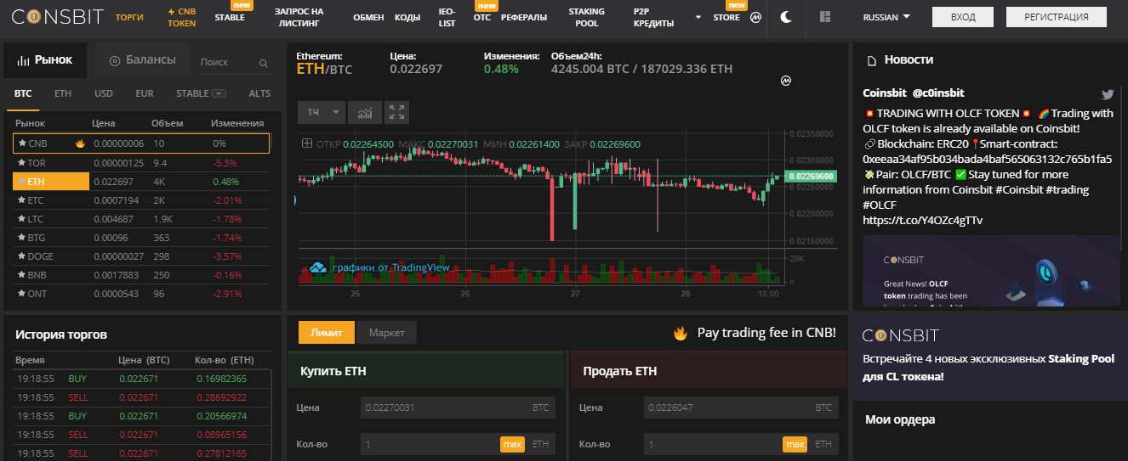Click max button in buy quantity
This screenshot has width=1128, height=461.
(512, 444)
